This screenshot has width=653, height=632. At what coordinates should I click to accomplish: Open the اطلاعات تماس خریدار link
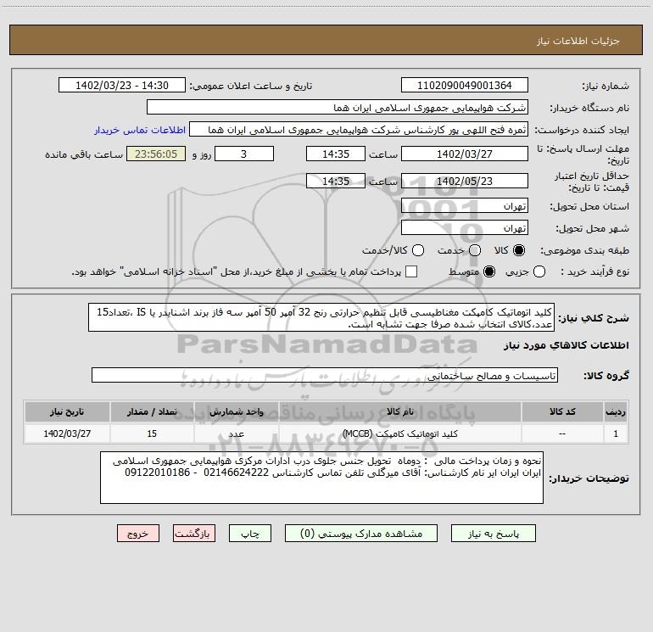point(140,130)
